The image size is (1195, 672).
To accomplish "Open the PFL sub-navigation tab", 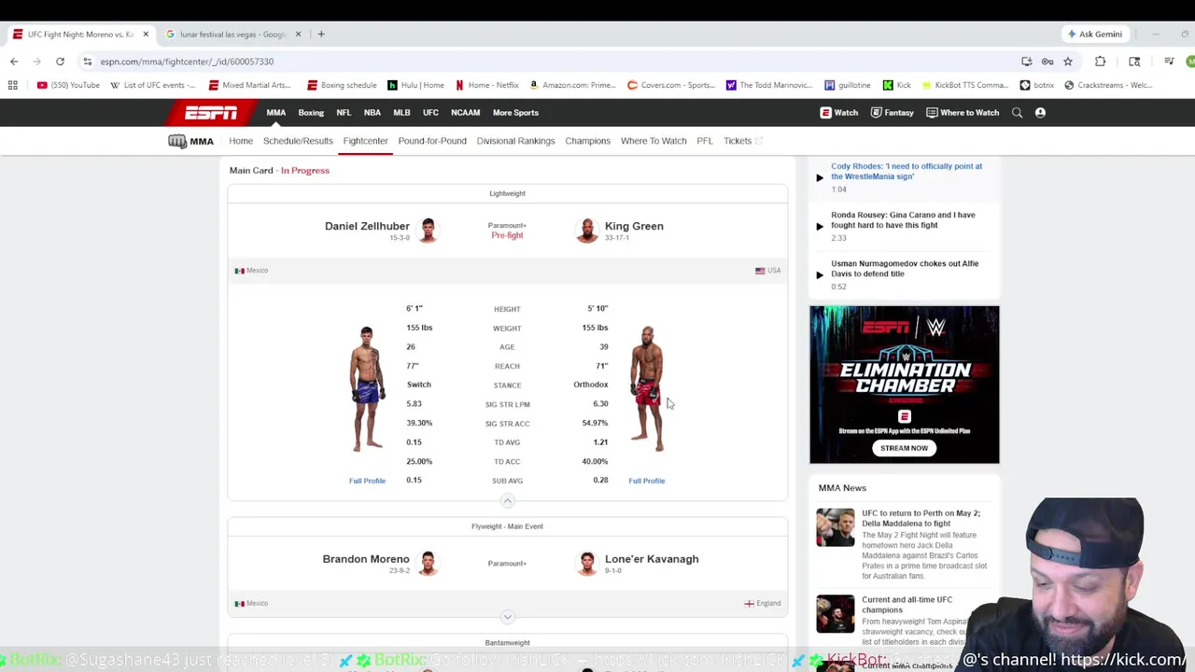I will [705, 141].
